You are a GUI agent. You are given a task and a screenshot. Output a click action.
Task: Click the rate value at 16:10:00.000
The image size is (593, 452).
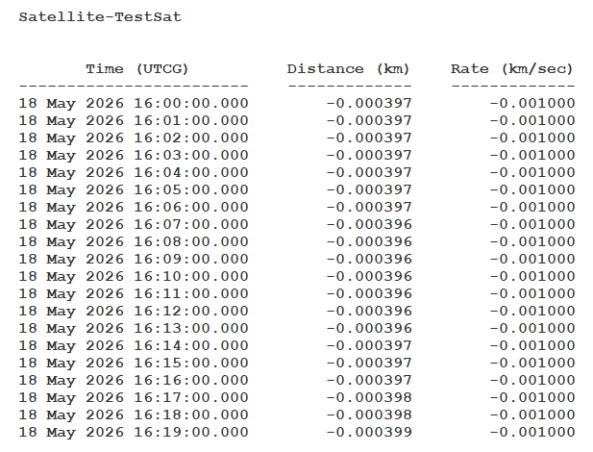[x=532, y=276]
